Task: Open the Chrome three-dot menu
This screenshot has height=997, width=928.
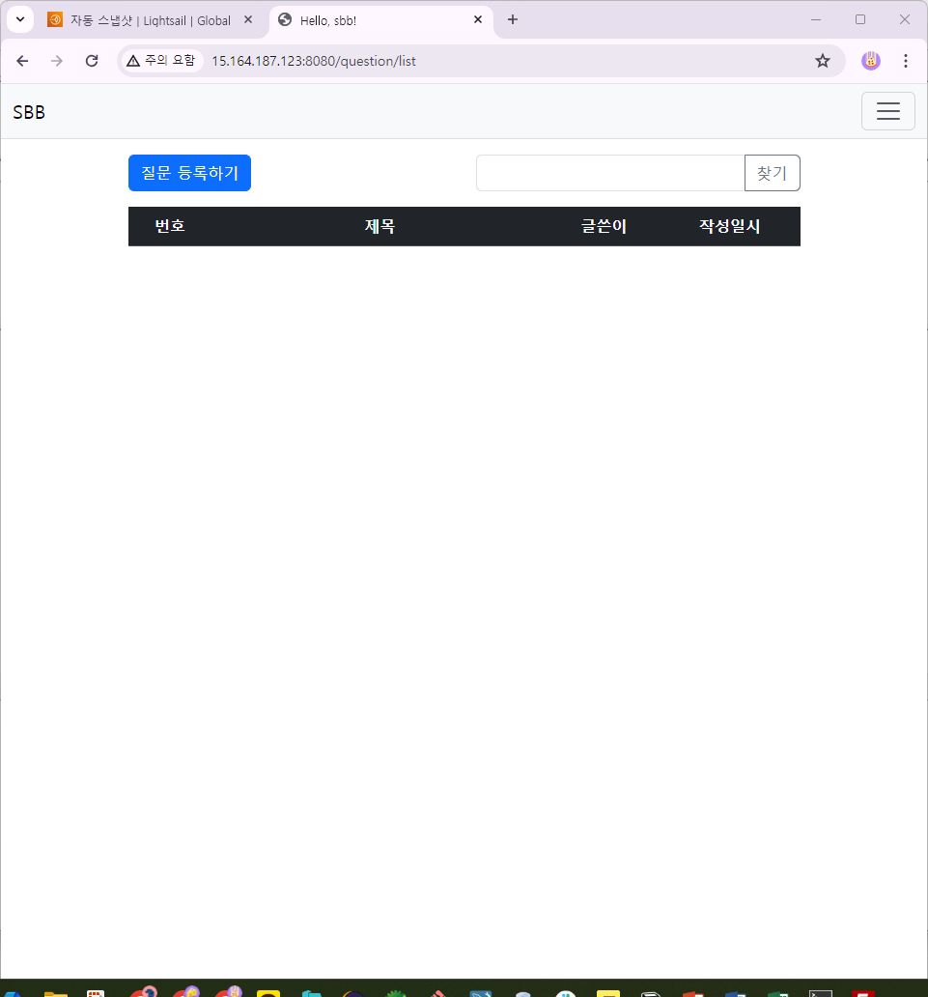Action: [x=906, y=61]
